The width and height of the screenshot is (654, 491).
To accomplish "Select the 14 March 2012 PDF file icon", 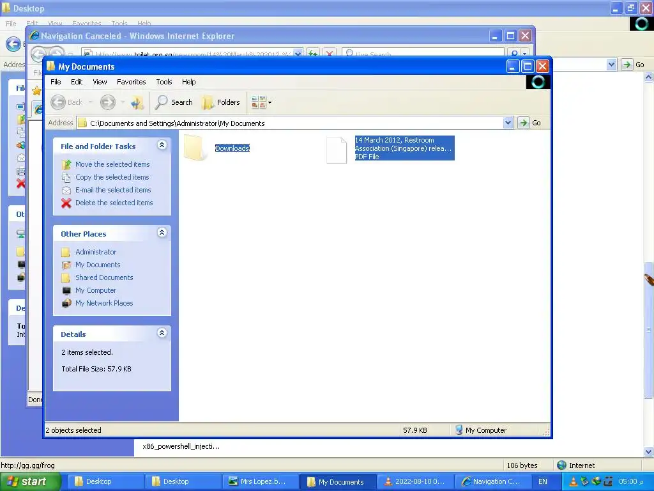I will [x=336, y=150].
